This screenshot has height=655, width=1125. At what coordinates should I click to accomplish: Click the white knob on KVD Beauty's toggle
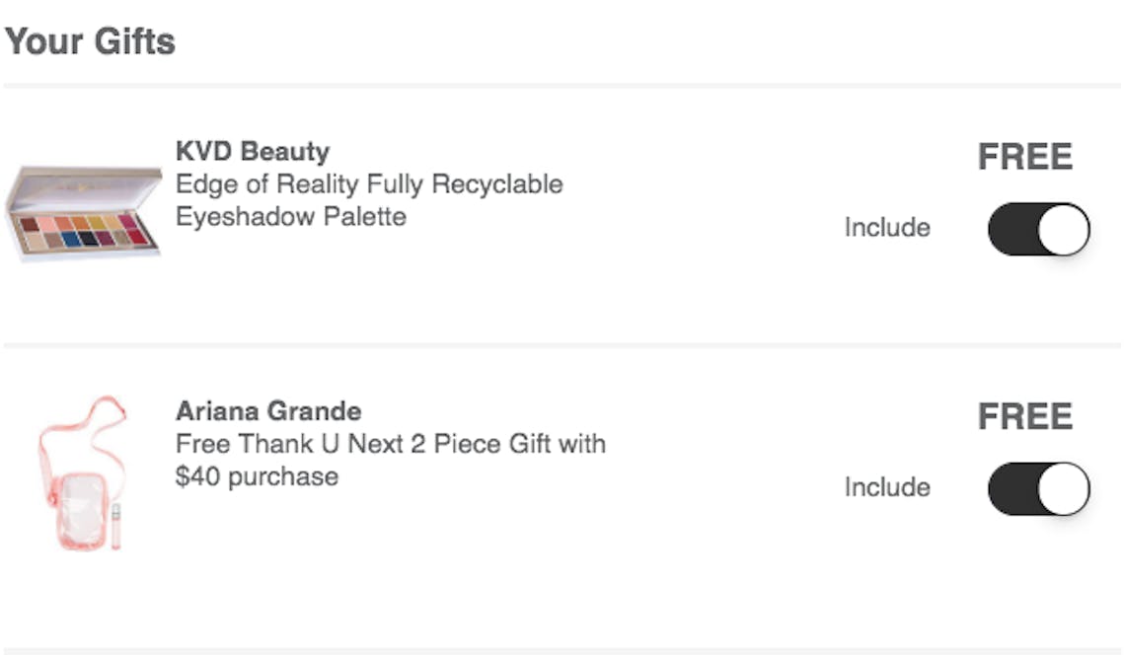pos(1063,230)
